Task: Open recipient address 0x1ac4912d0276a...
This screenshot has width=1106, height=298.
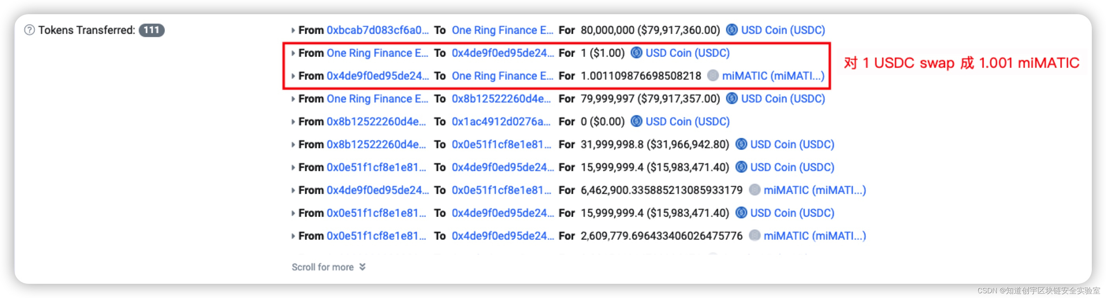Action: point(501,121)
